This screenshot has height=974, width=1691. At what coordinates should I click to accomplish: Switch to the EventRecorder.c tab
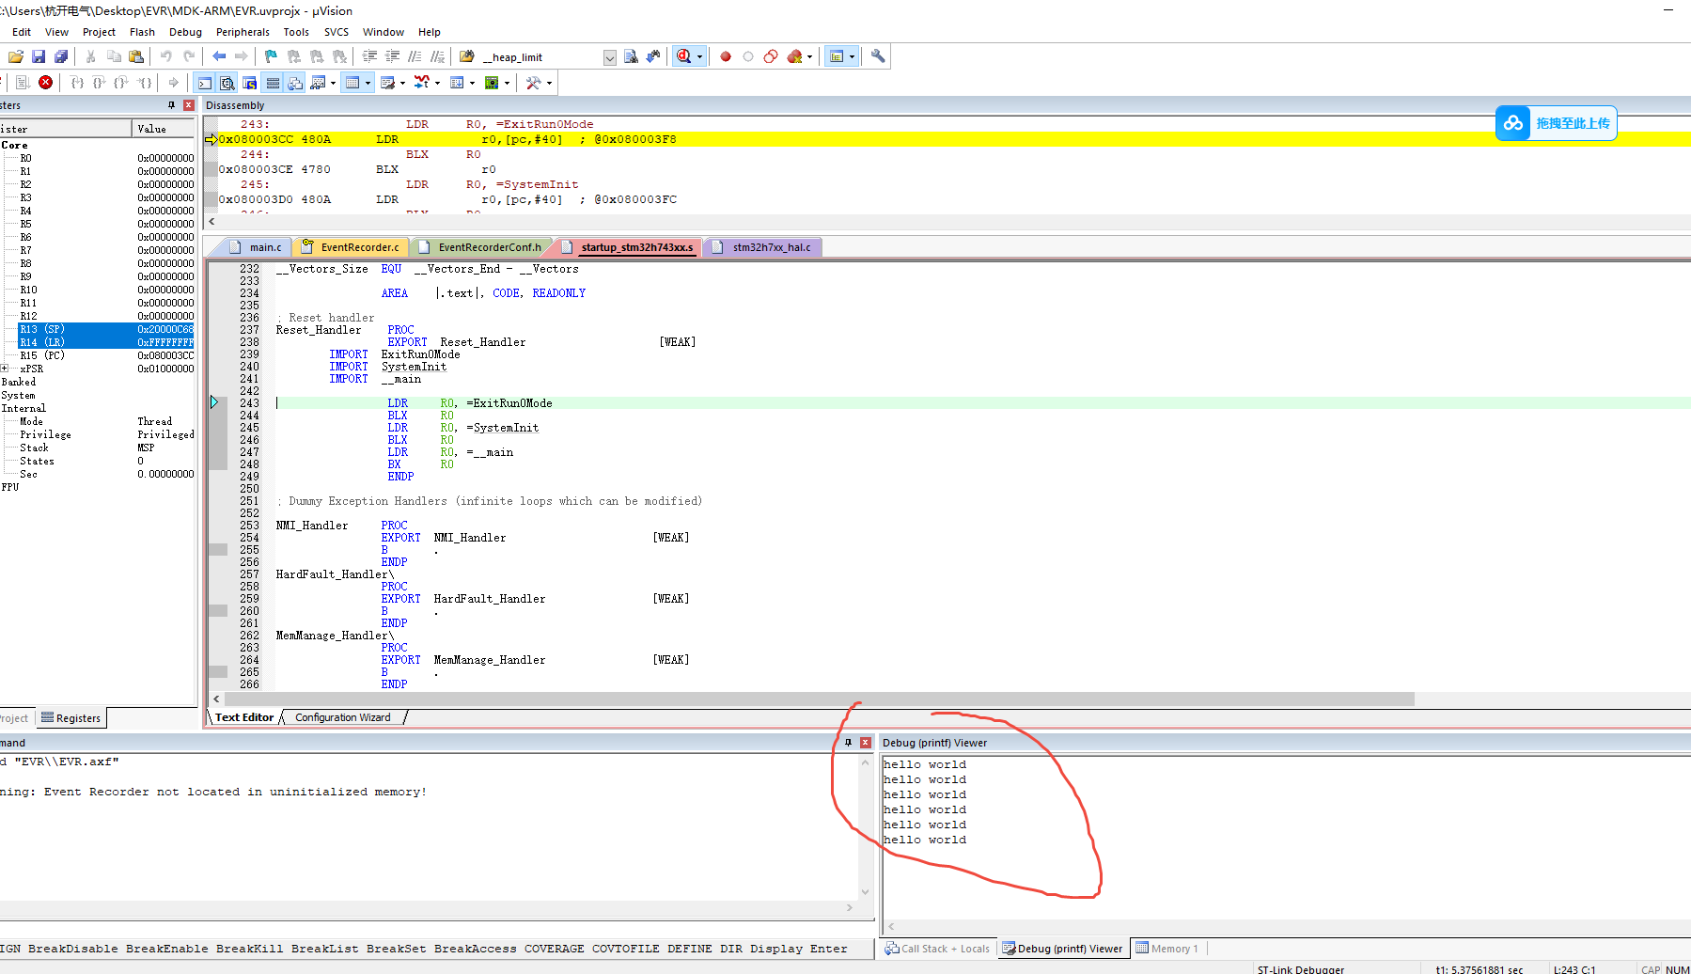point(352,247)
